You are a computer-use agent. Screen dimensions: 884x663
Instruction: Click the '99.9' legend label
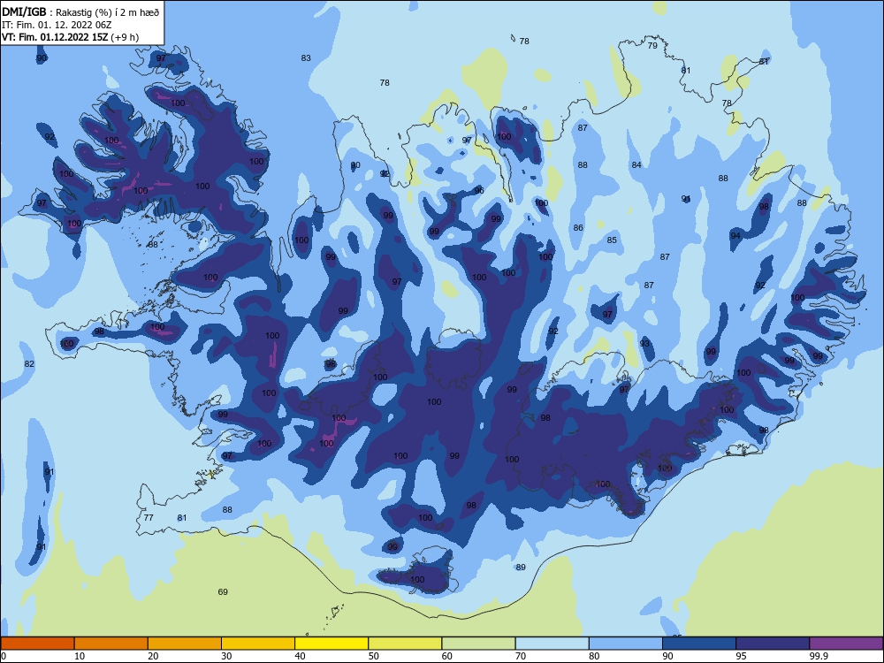point(819,656)
